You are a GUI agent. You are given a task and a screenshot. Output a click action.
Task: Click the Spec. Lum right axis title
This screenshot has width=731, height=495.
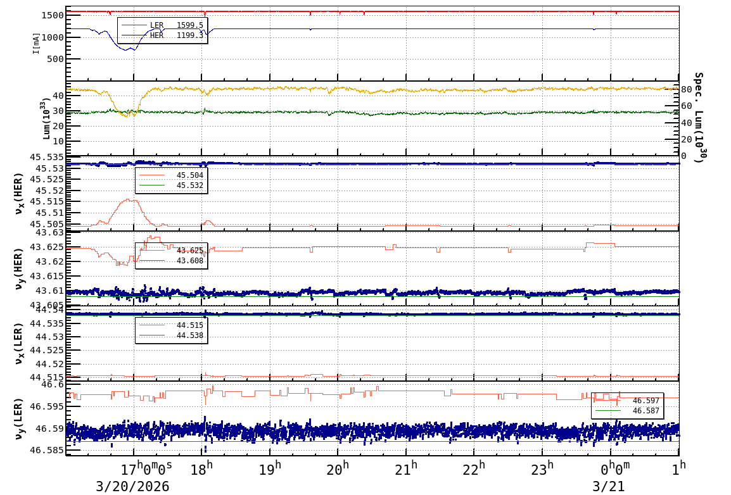coord(697,117)
